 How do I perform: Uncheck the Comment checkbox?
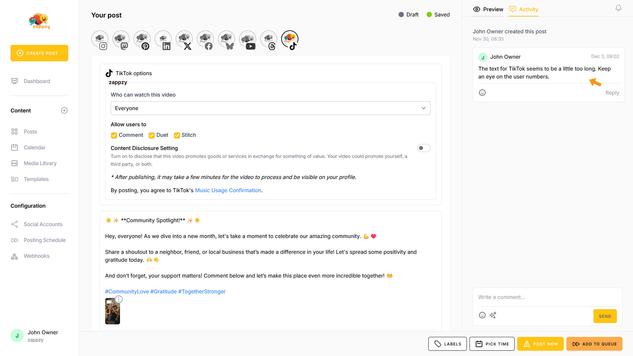point(114,135)
